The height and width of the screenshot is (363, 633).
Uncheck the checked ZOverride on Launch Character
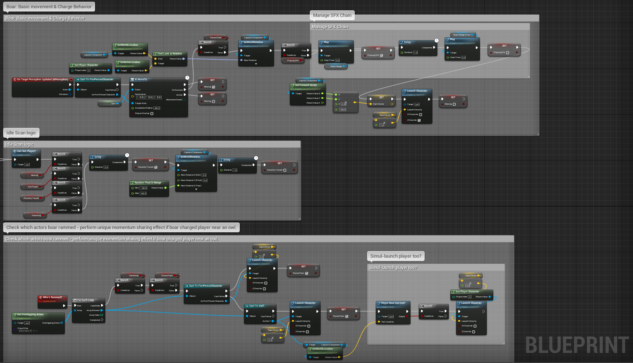(x=419, y=120)
